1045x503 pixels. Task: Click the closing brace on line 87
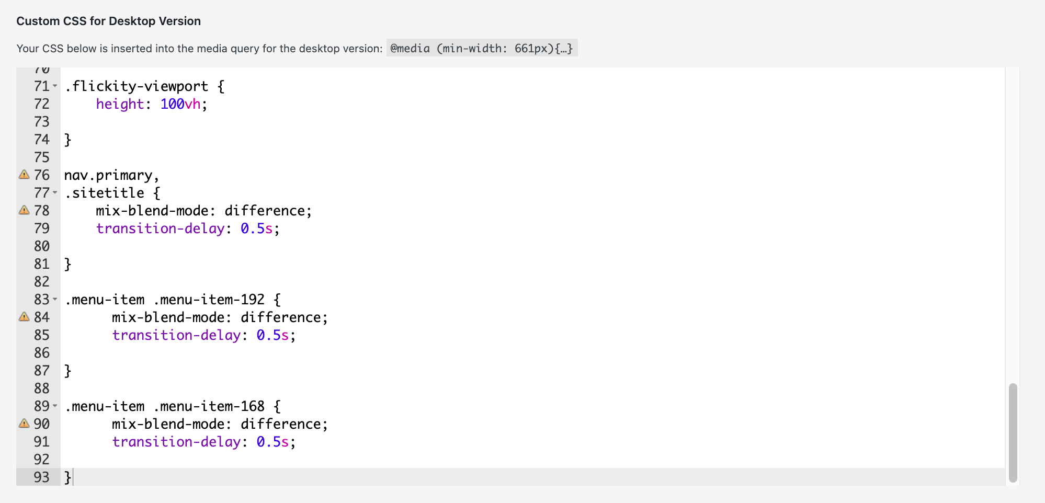67,370
